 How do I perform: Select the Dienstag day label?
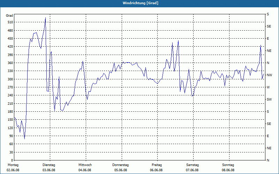pyautogui.click(x=49, y=165)
